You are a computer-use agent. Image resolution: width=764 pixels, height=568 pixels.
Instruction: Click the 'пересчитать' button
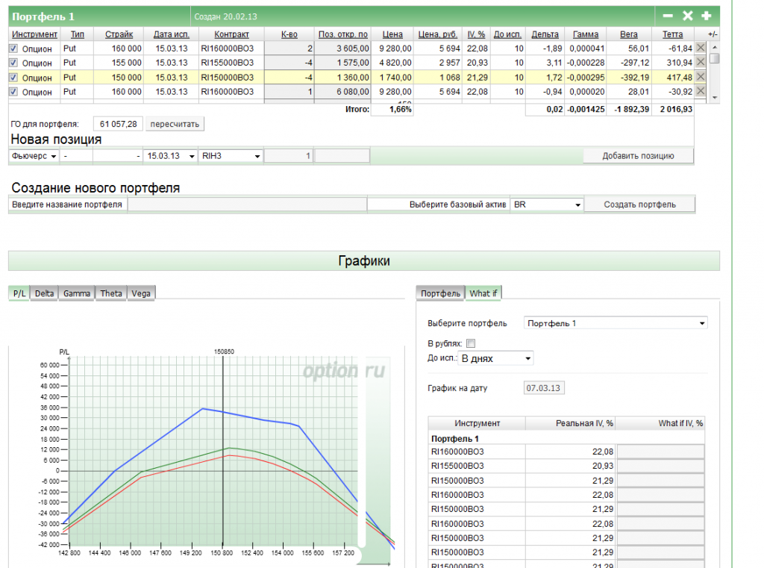point(174,123)
